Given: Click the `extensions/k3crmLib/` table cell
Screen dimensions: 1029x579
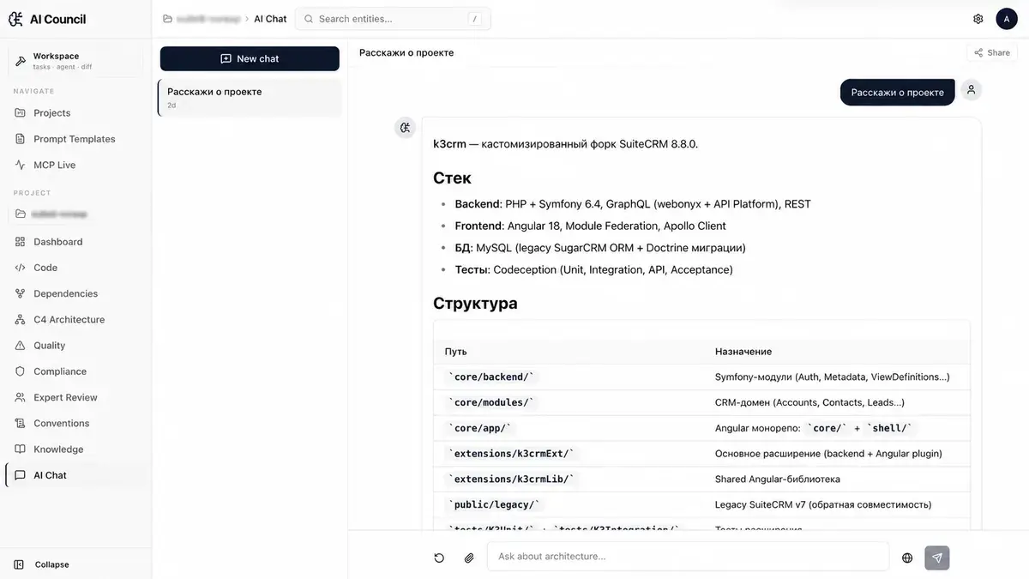Looking at the screenshot, I should 511,479.
